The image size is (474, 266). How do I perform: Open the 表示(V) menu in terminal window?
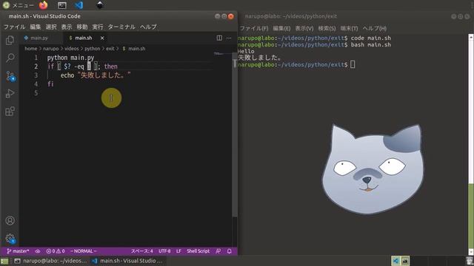pyautogui.click(x=304, y=28)
